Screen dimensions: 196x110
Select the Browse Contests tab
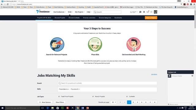pos(74,18)
